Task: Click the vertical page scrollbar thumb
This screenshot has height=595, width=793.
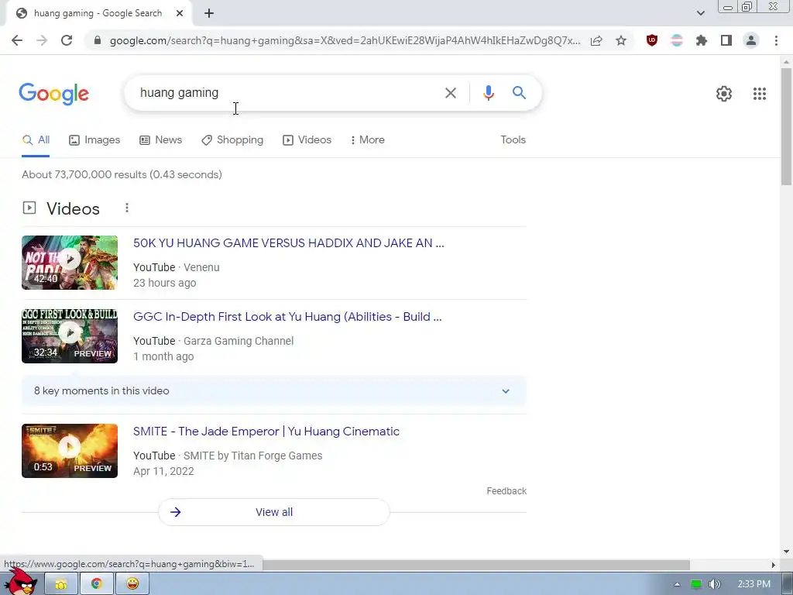Action: pos(786,126)
